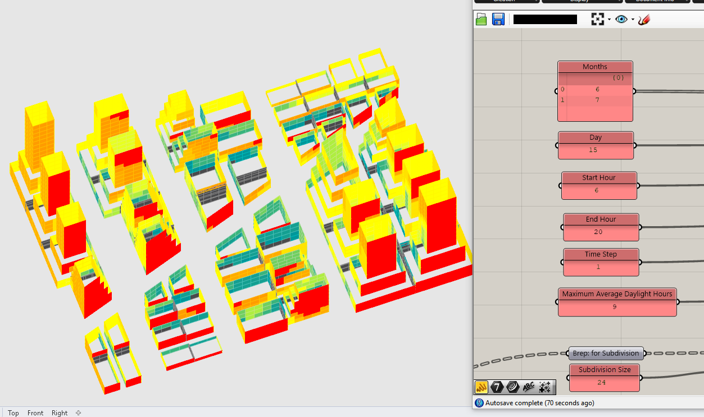Select month value 7 in Months panel
The height and width of the screenshot is (417, 704).
point(598,100)
